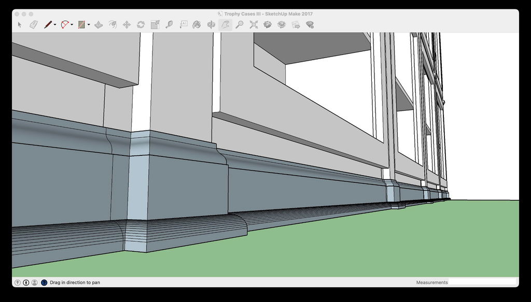531x302 pixels.
Task: Choose the Rotate tool
Action: [141, 24]
